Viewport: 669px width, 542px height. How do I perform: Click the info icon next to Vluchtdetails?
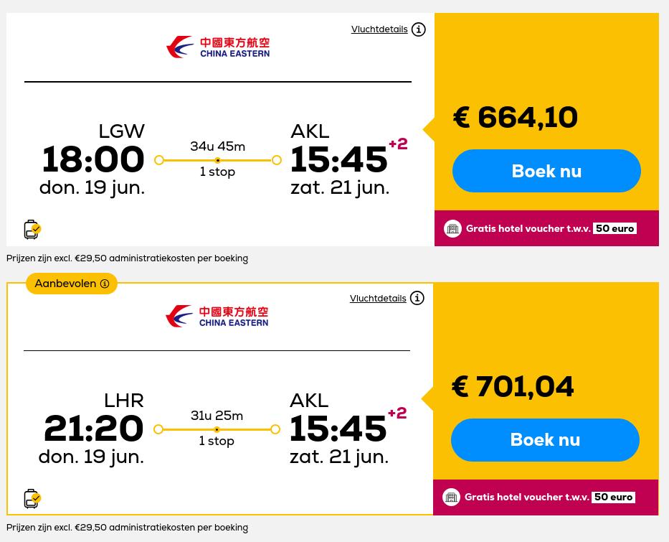click(419, 29)
